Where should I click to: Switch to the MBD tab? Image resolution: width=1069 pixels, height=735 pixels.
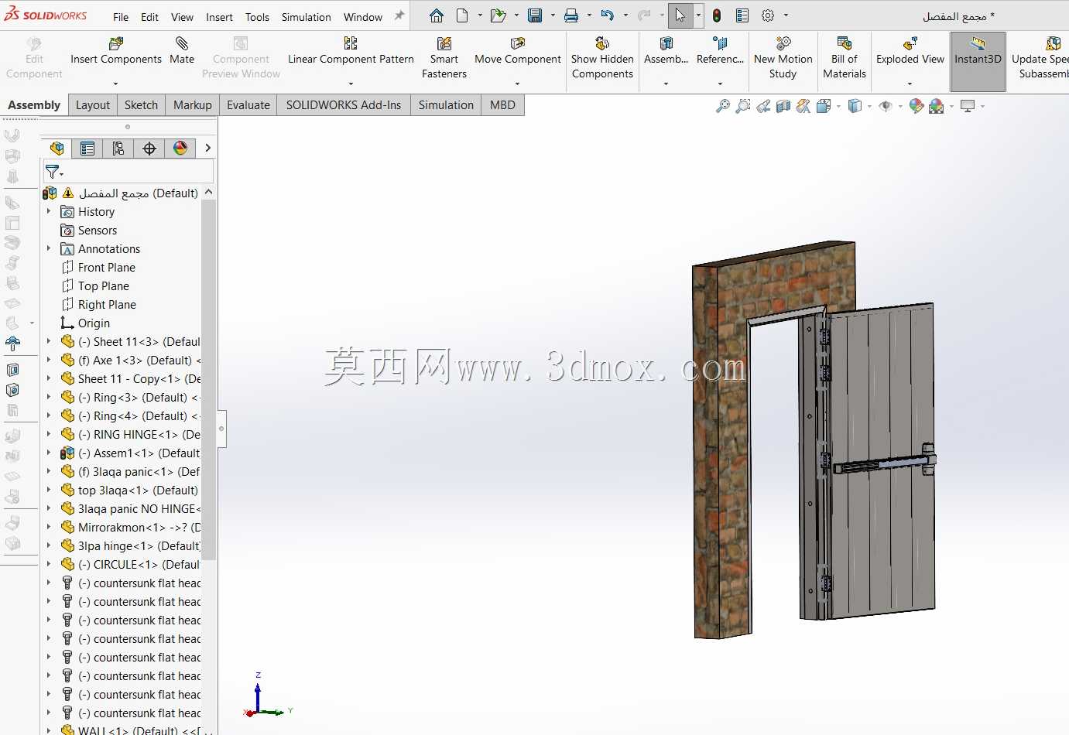pyautogui.click(x=502, y=105)
